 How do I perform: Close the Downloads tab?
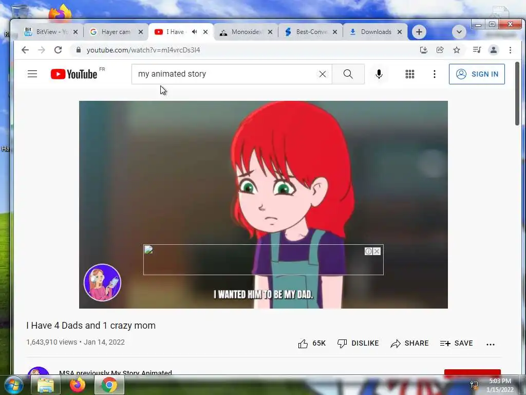pyautogui.click(x=400, y=32)
